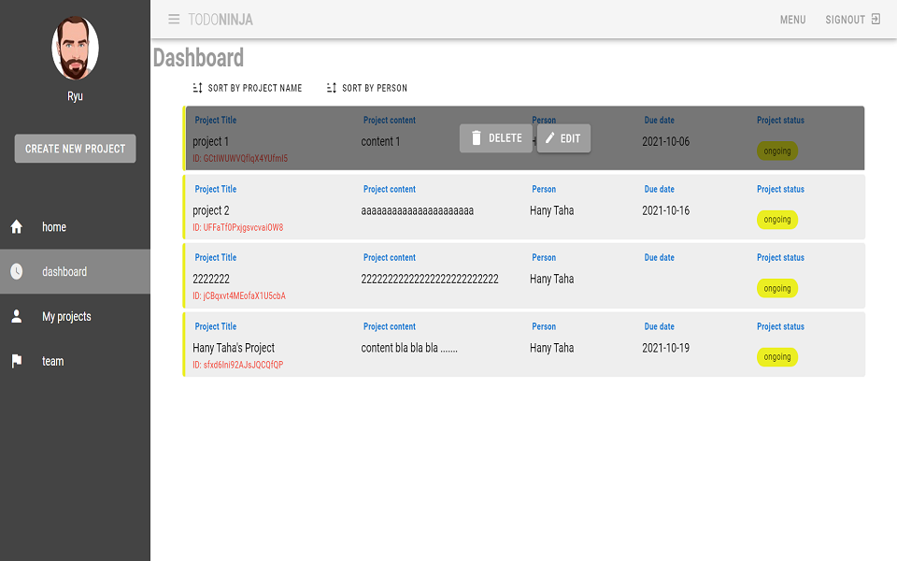This screenshot has height=561, width=897.
Task: Click the home house icon in sidebar
Action: (x=17, y=227)
